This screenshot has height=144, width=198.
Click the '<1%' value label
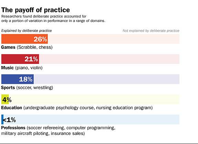point(9,120)
